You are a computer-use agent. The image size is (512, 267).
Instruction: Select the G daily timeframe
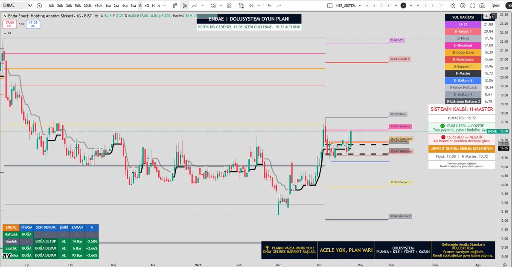pyautogui.click(x=140, y=6)
